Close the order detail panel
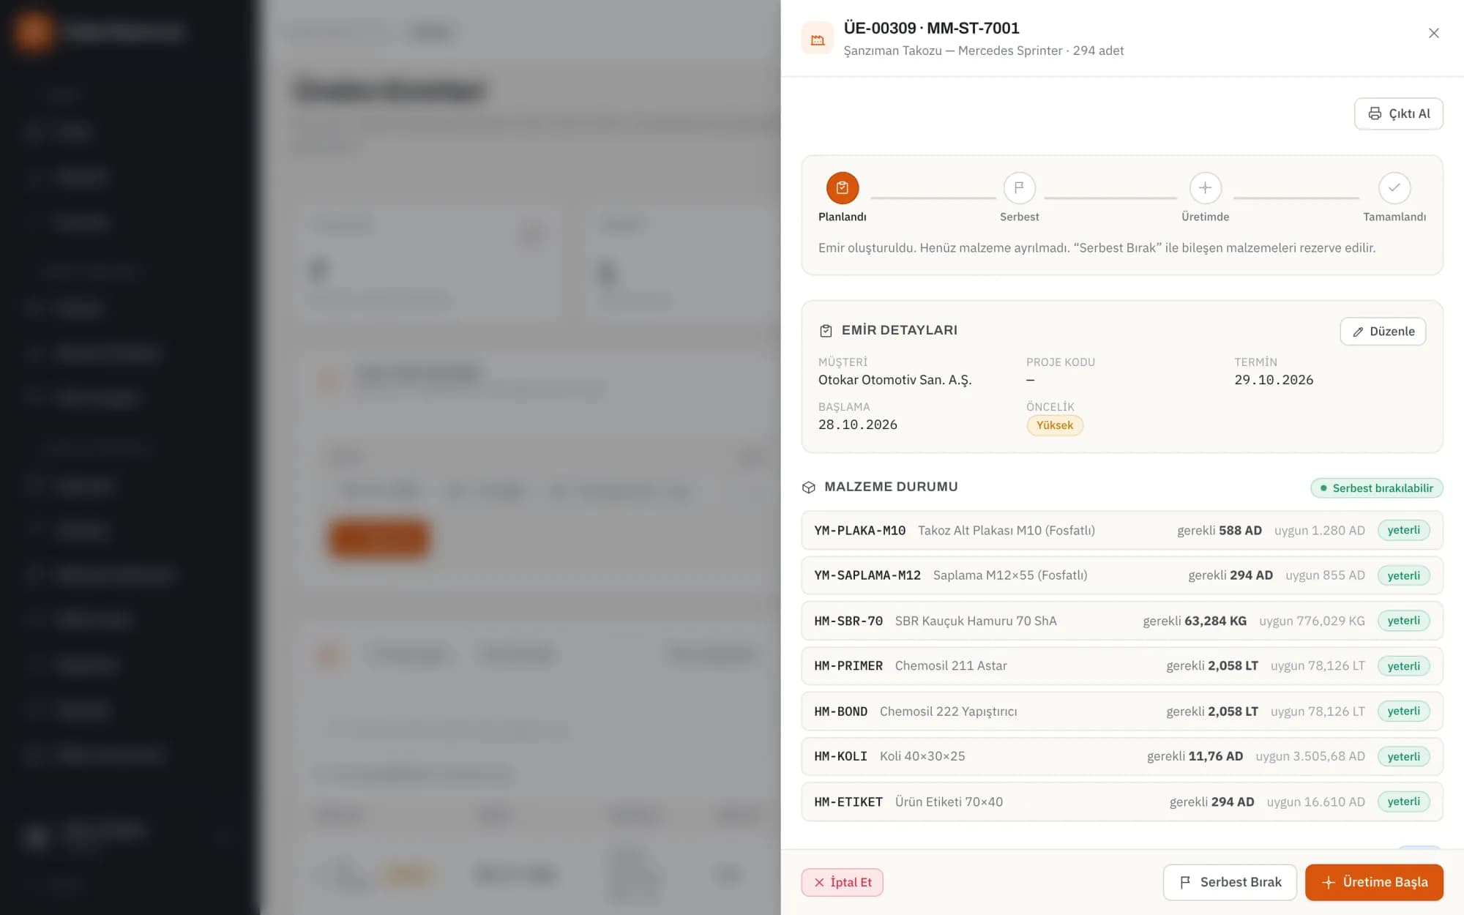 point(1433,33)
